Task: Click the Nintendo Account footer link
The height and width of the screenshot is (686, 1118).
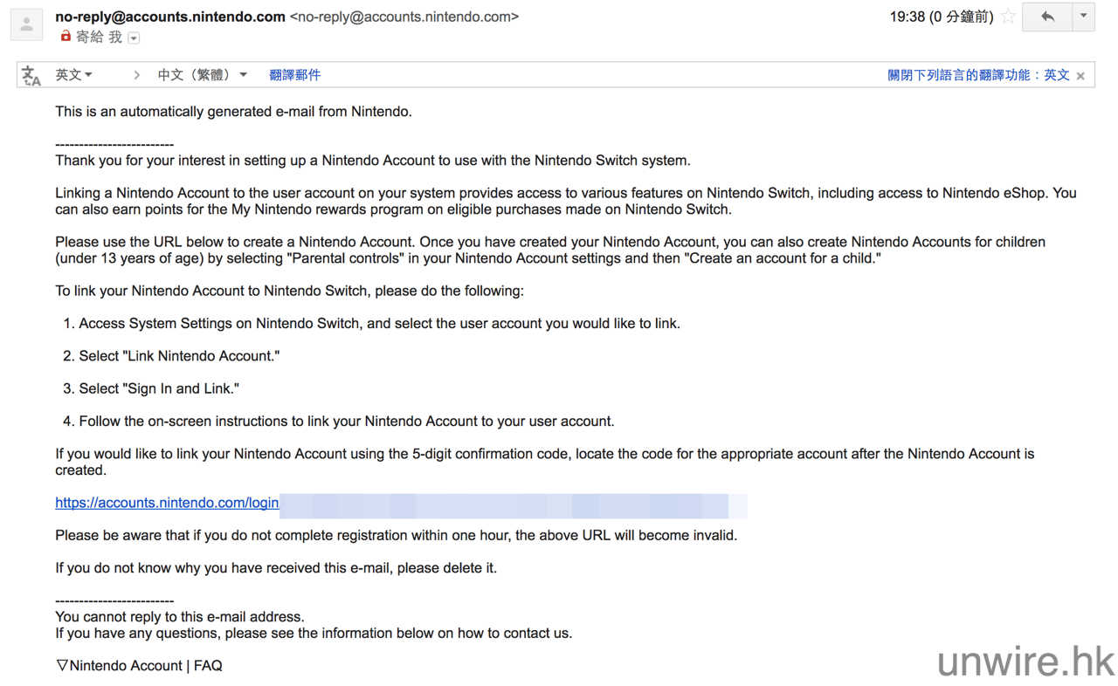Action: 126,666
